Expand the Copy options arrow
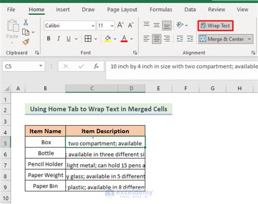 click(x=33, y=32)
